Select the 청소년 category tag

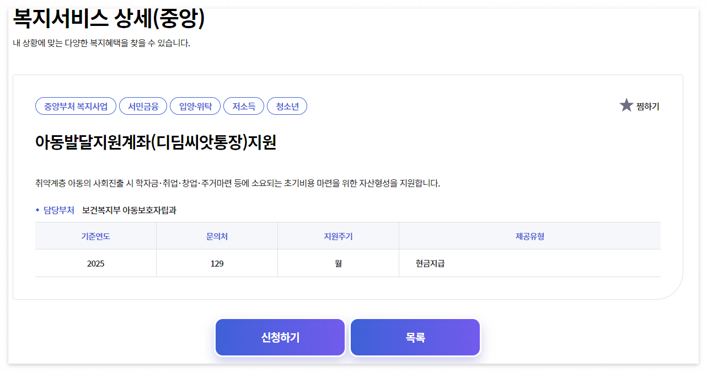[287, 106]
